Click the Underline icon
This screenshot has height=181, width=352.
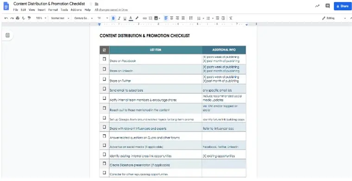tap(125, 18)
